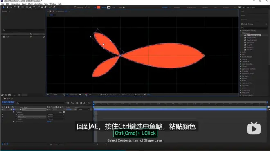Click 3D Channel Extract effect preset
Viewport: 270px width, 151px height.
[254, 35]
